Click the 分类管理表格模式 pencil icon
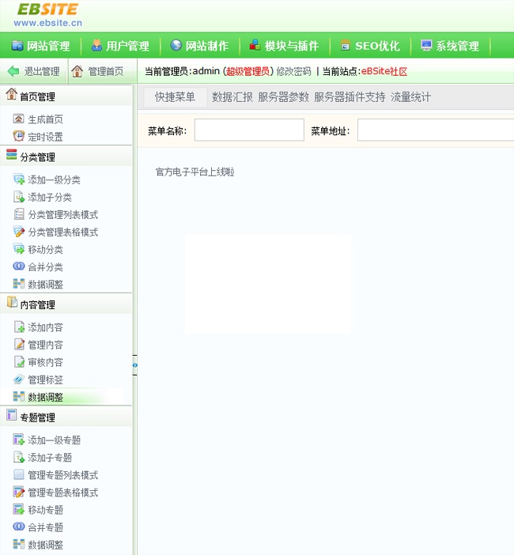The height and width of the screenshot is (555, 514). (18, 232)
